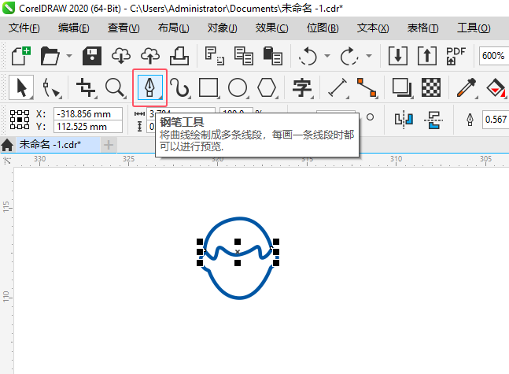Viewport: 509px width, 374px height.
Task: Open the 600% zoom level box
Action: [x=493, y=56]
